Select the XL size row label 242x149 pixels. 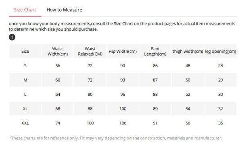25,109
